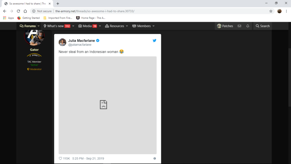
Task: Expand the What's new dropdown arrow
Action: [73, 26]
